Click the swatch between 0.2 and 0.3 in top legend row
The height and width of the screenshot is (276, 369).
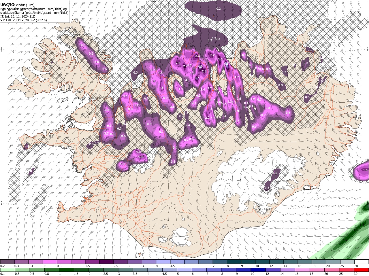point(7,262)
